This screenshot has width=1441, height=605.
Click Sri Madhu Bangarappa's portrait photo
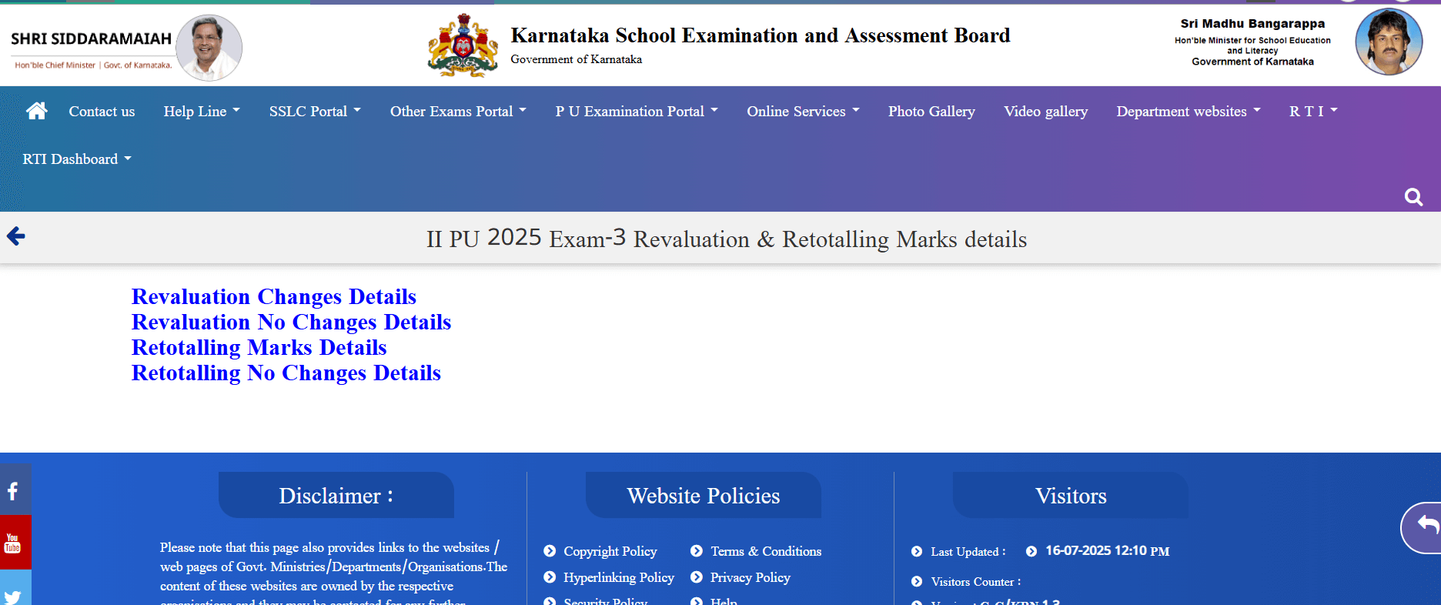tap(1389, 42)
